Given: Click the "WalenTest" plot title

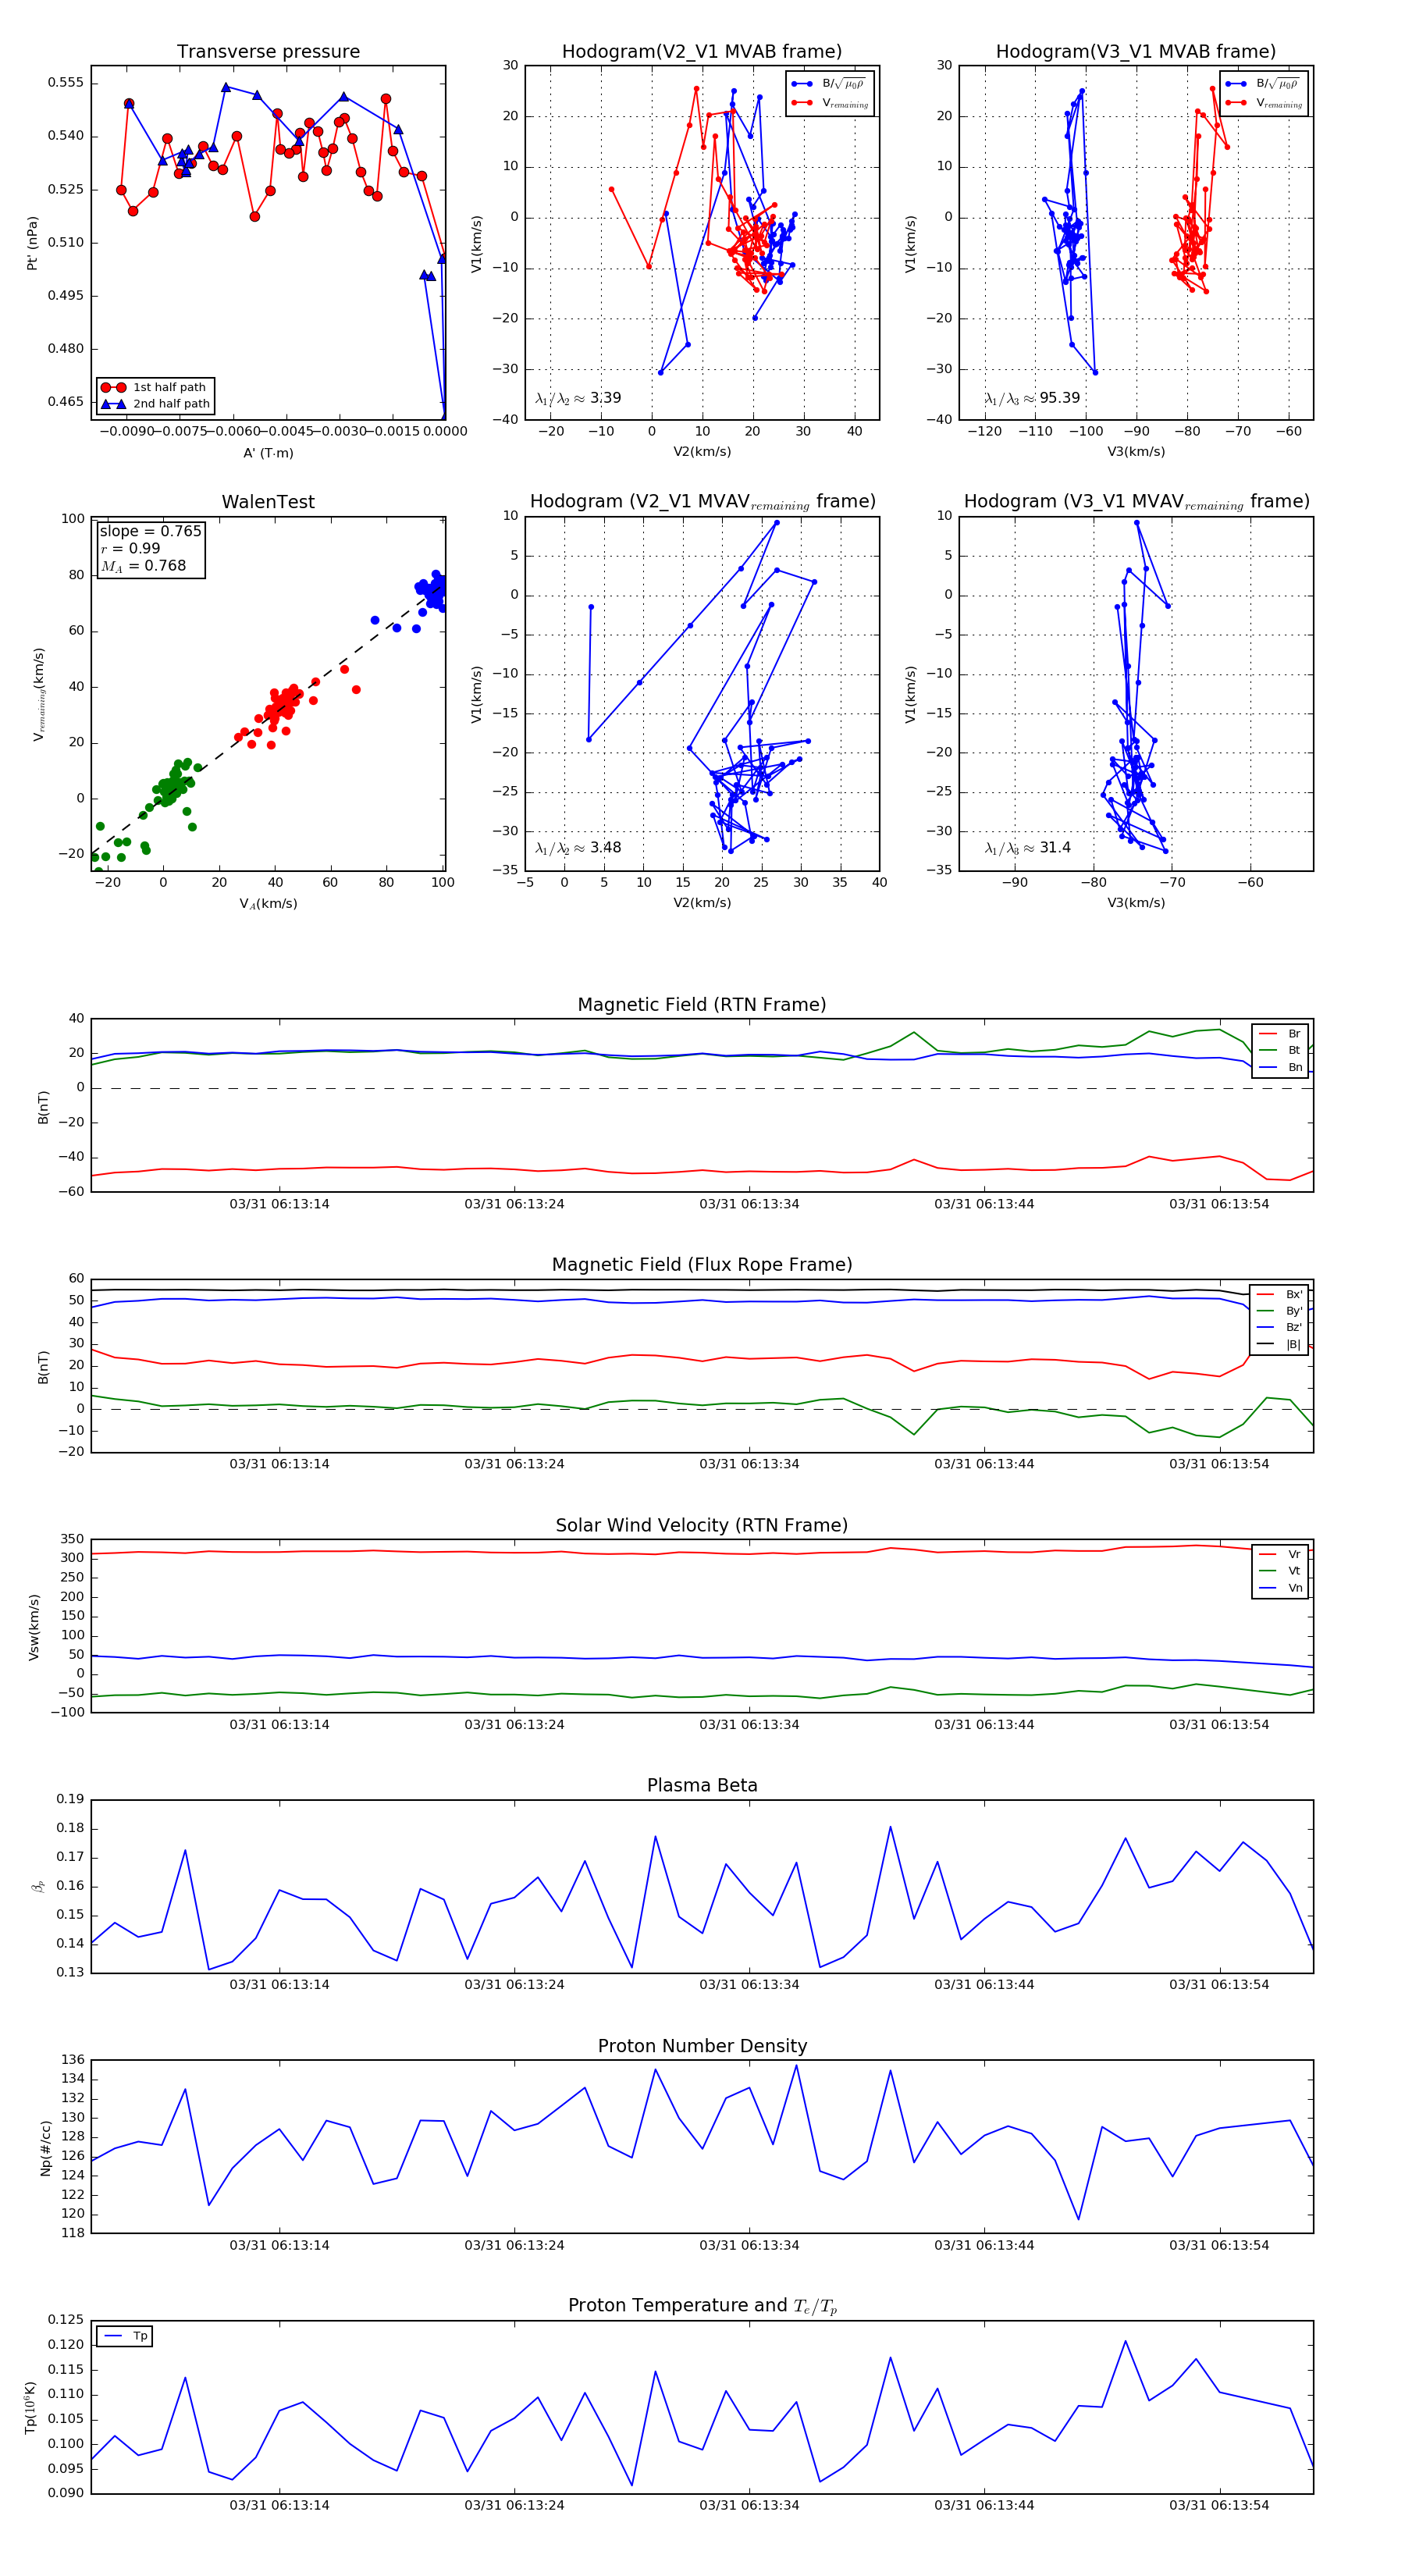Looking at the screenshot, I should (268, 502).
